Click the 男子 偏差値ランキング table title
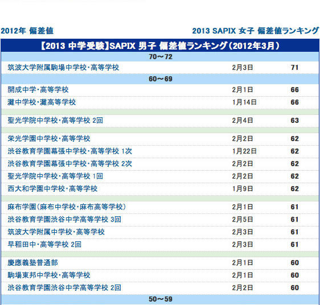The image size is (320, 305). coord(160,46)
